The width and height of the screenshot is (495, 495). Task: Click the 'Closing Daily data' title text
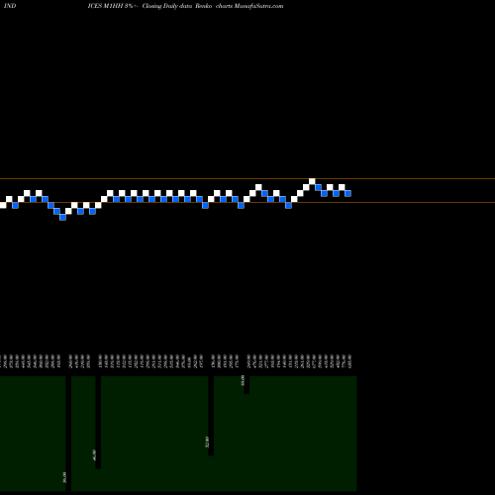(x=167, y=6)
